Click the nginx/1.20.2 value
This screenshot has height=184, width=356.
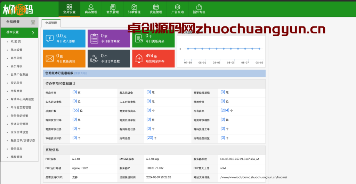point(80,168)
